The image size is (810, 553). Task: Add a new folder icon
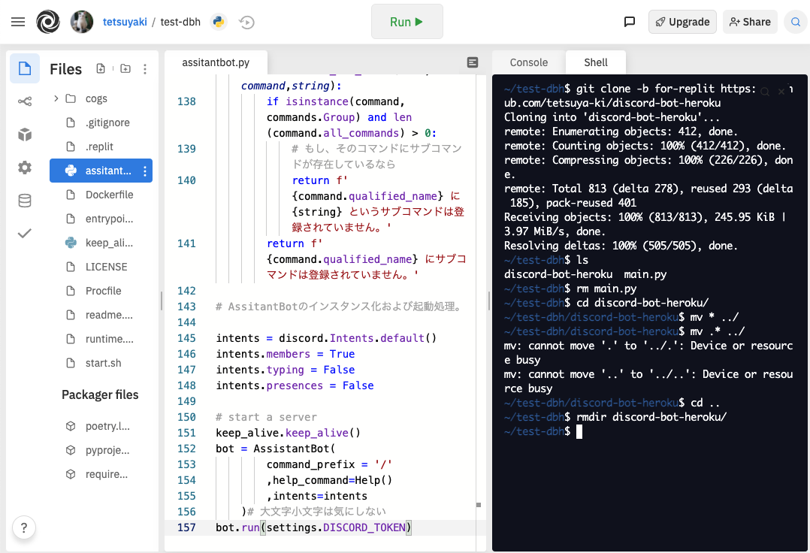click(125, 68)
